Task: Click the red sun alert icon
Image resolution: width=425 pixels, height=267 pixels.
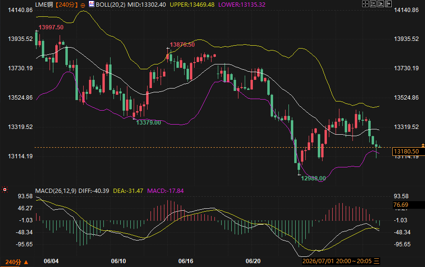Action: [5, 190]
